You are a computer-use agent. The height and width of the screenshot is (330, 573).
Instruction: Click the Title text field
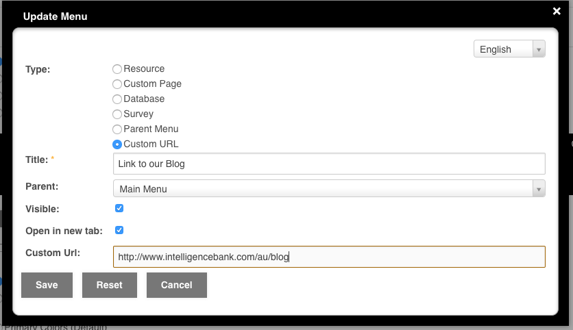pyautogui.click(x=328, y=164)
